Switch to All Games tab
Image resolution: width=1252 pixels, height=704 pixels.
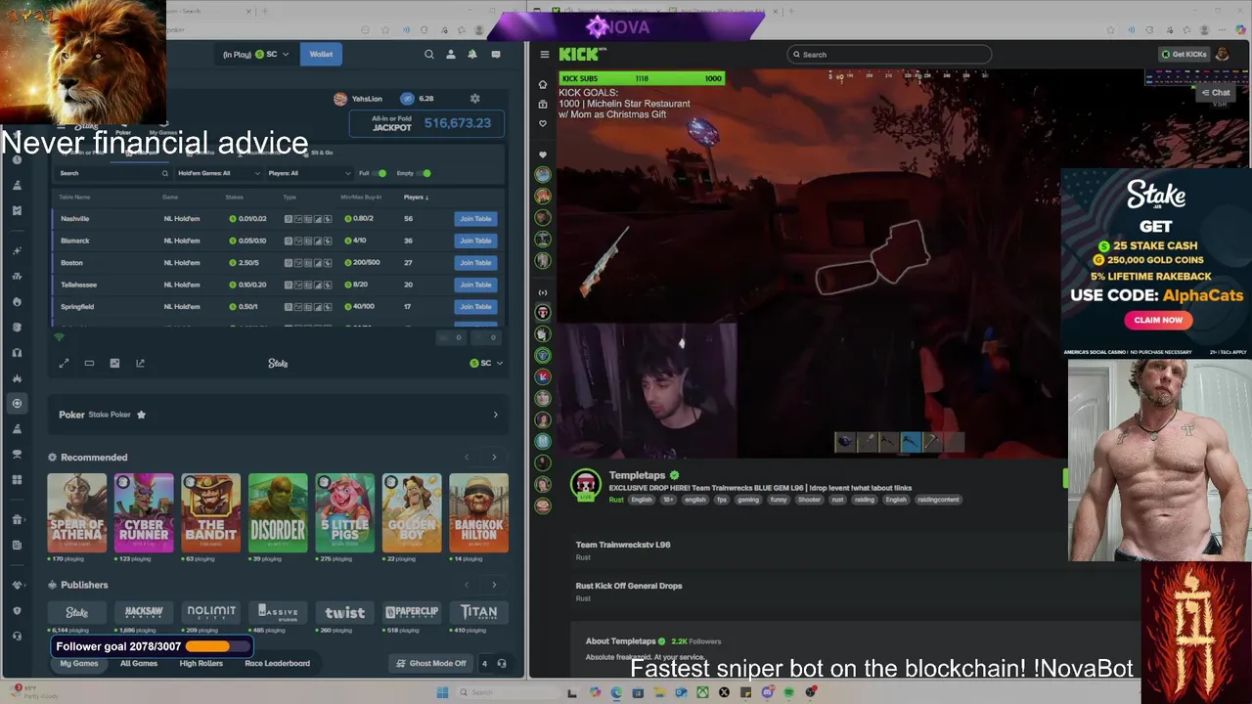[139, 664]
